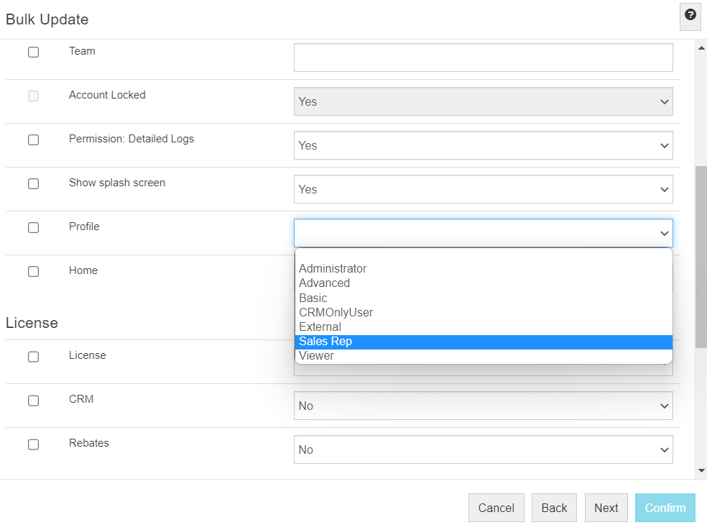
Task: Choose Administrator from the profile list
Action: 333,269
